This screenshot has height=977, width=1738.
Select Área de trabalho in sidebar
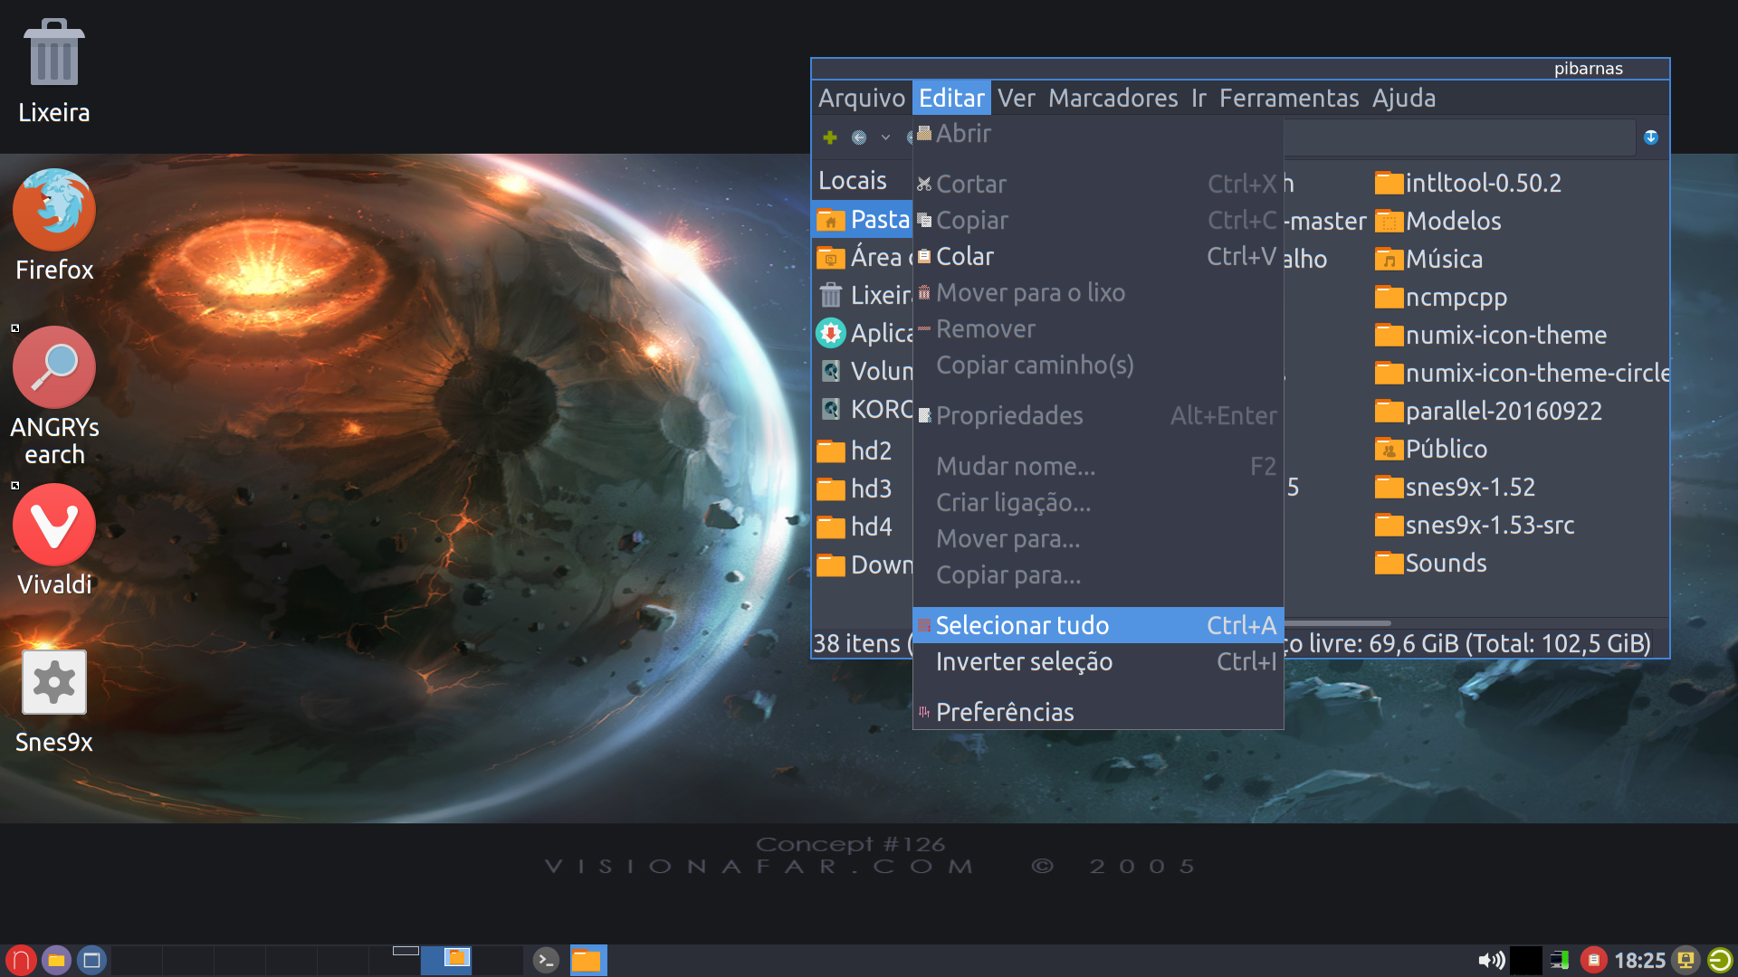[863, 257]
